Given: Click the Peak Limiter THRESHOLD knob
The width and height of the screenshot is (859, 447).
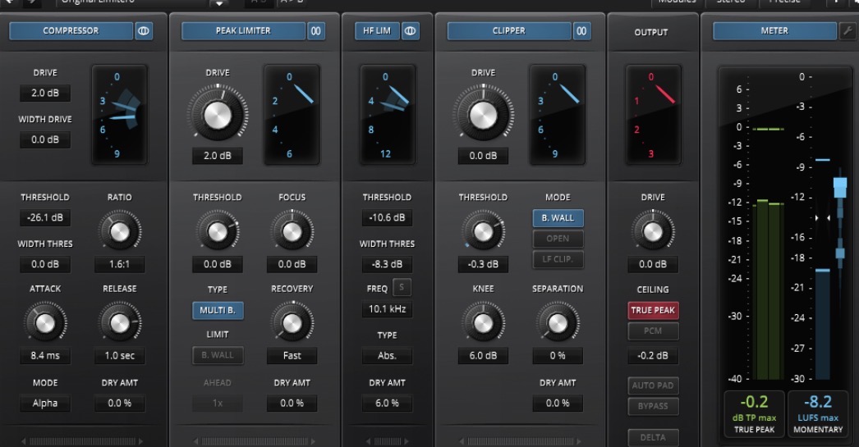Looking at the screenshot, I should point(218,232).
